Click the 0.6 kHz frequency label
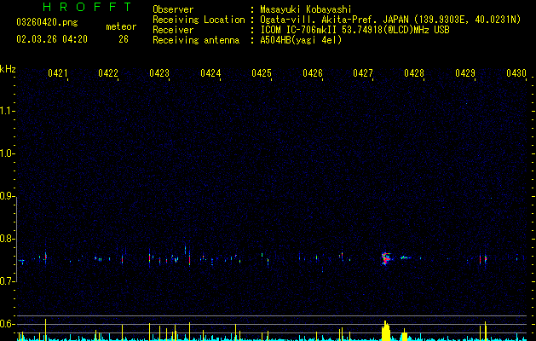The height and width of the screenshot is (341, 536). (7, 324)
